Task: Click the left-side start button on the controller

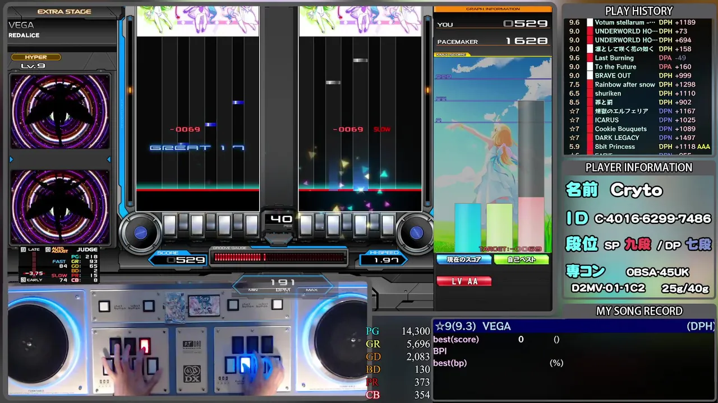Action: click(104, 306)
